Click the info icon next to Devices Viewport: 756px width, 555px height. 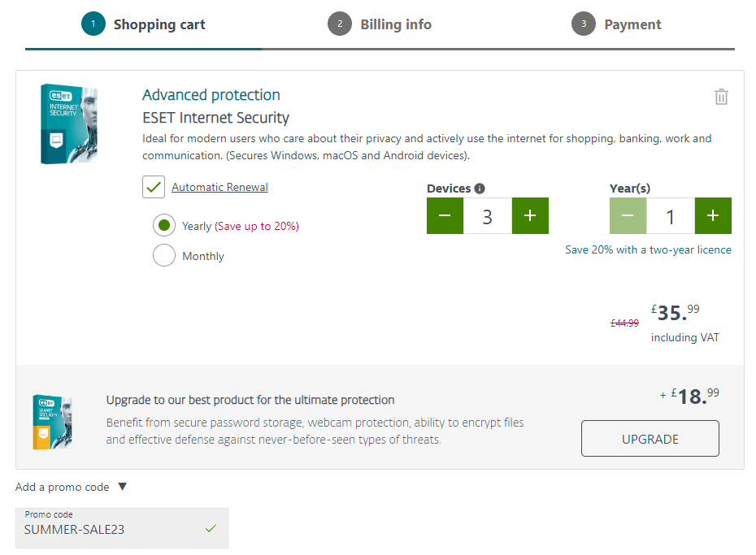pos(480,188)
